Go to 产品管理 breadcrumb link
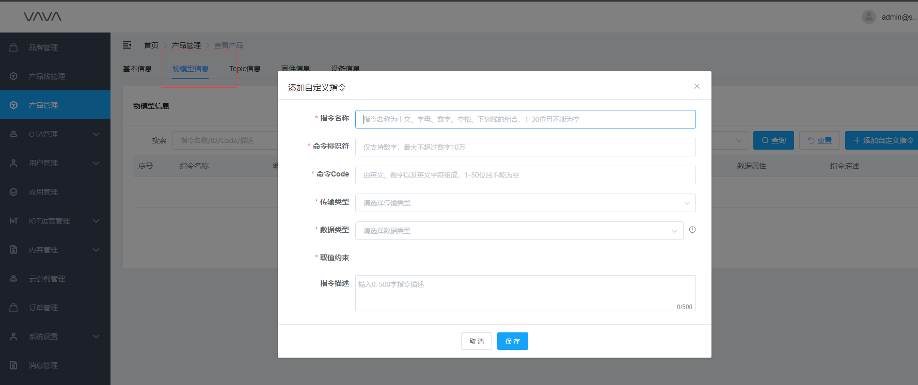The width and height of the screenshot is (918, 385). pyautogui.click(x=186, y=45)
